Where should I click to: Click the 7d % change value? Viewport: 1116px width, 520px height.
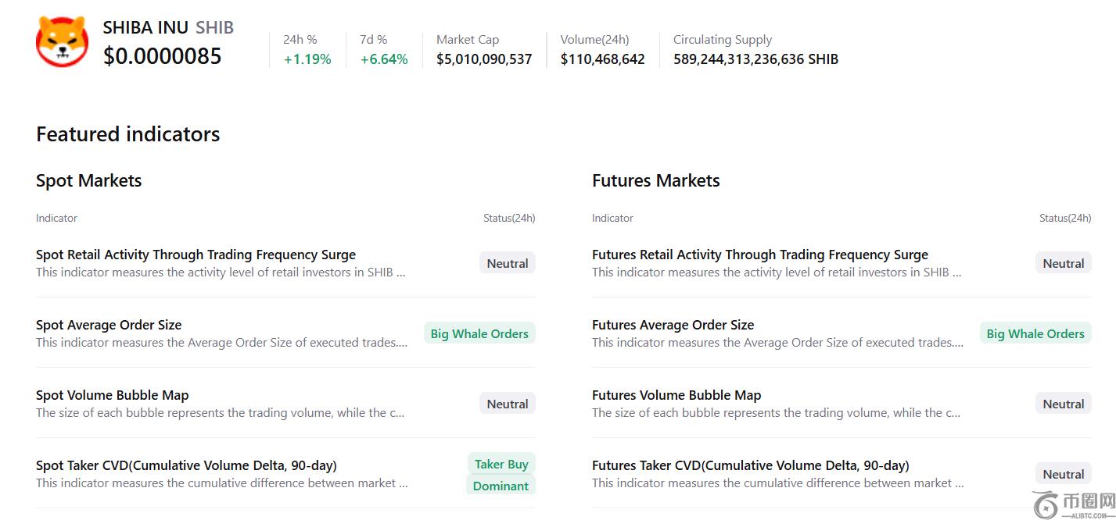coord(384,59)
